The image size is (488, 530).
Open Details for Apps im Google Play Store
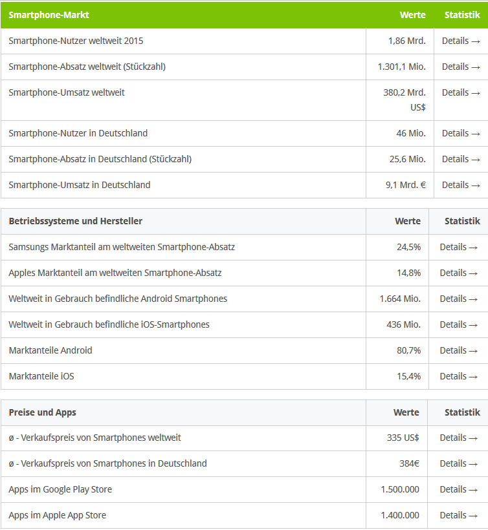click(459, 489)
